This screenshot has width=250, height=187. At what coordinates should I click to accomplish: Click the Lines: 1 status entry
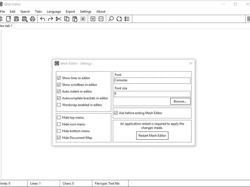pos(35,183)
